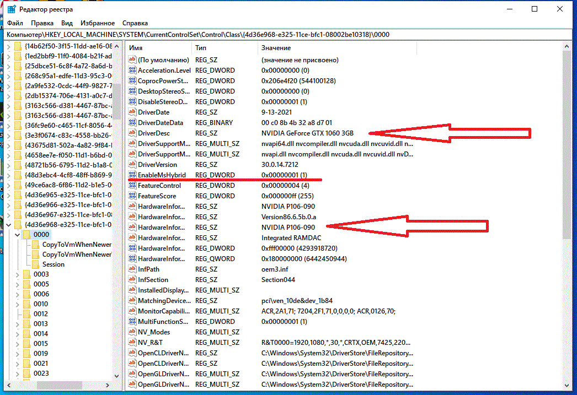Expand the 0005 subkey
Screen dimensions: 577x395
pos(17,284)
